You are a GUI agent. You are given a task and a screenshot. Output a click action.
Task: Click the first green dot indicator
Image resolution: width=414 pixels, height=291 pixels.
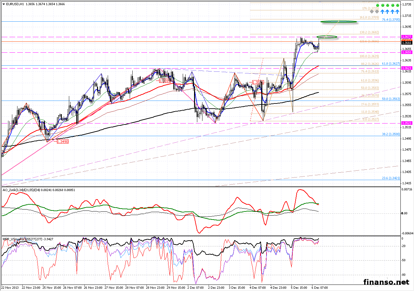point(377,5)
